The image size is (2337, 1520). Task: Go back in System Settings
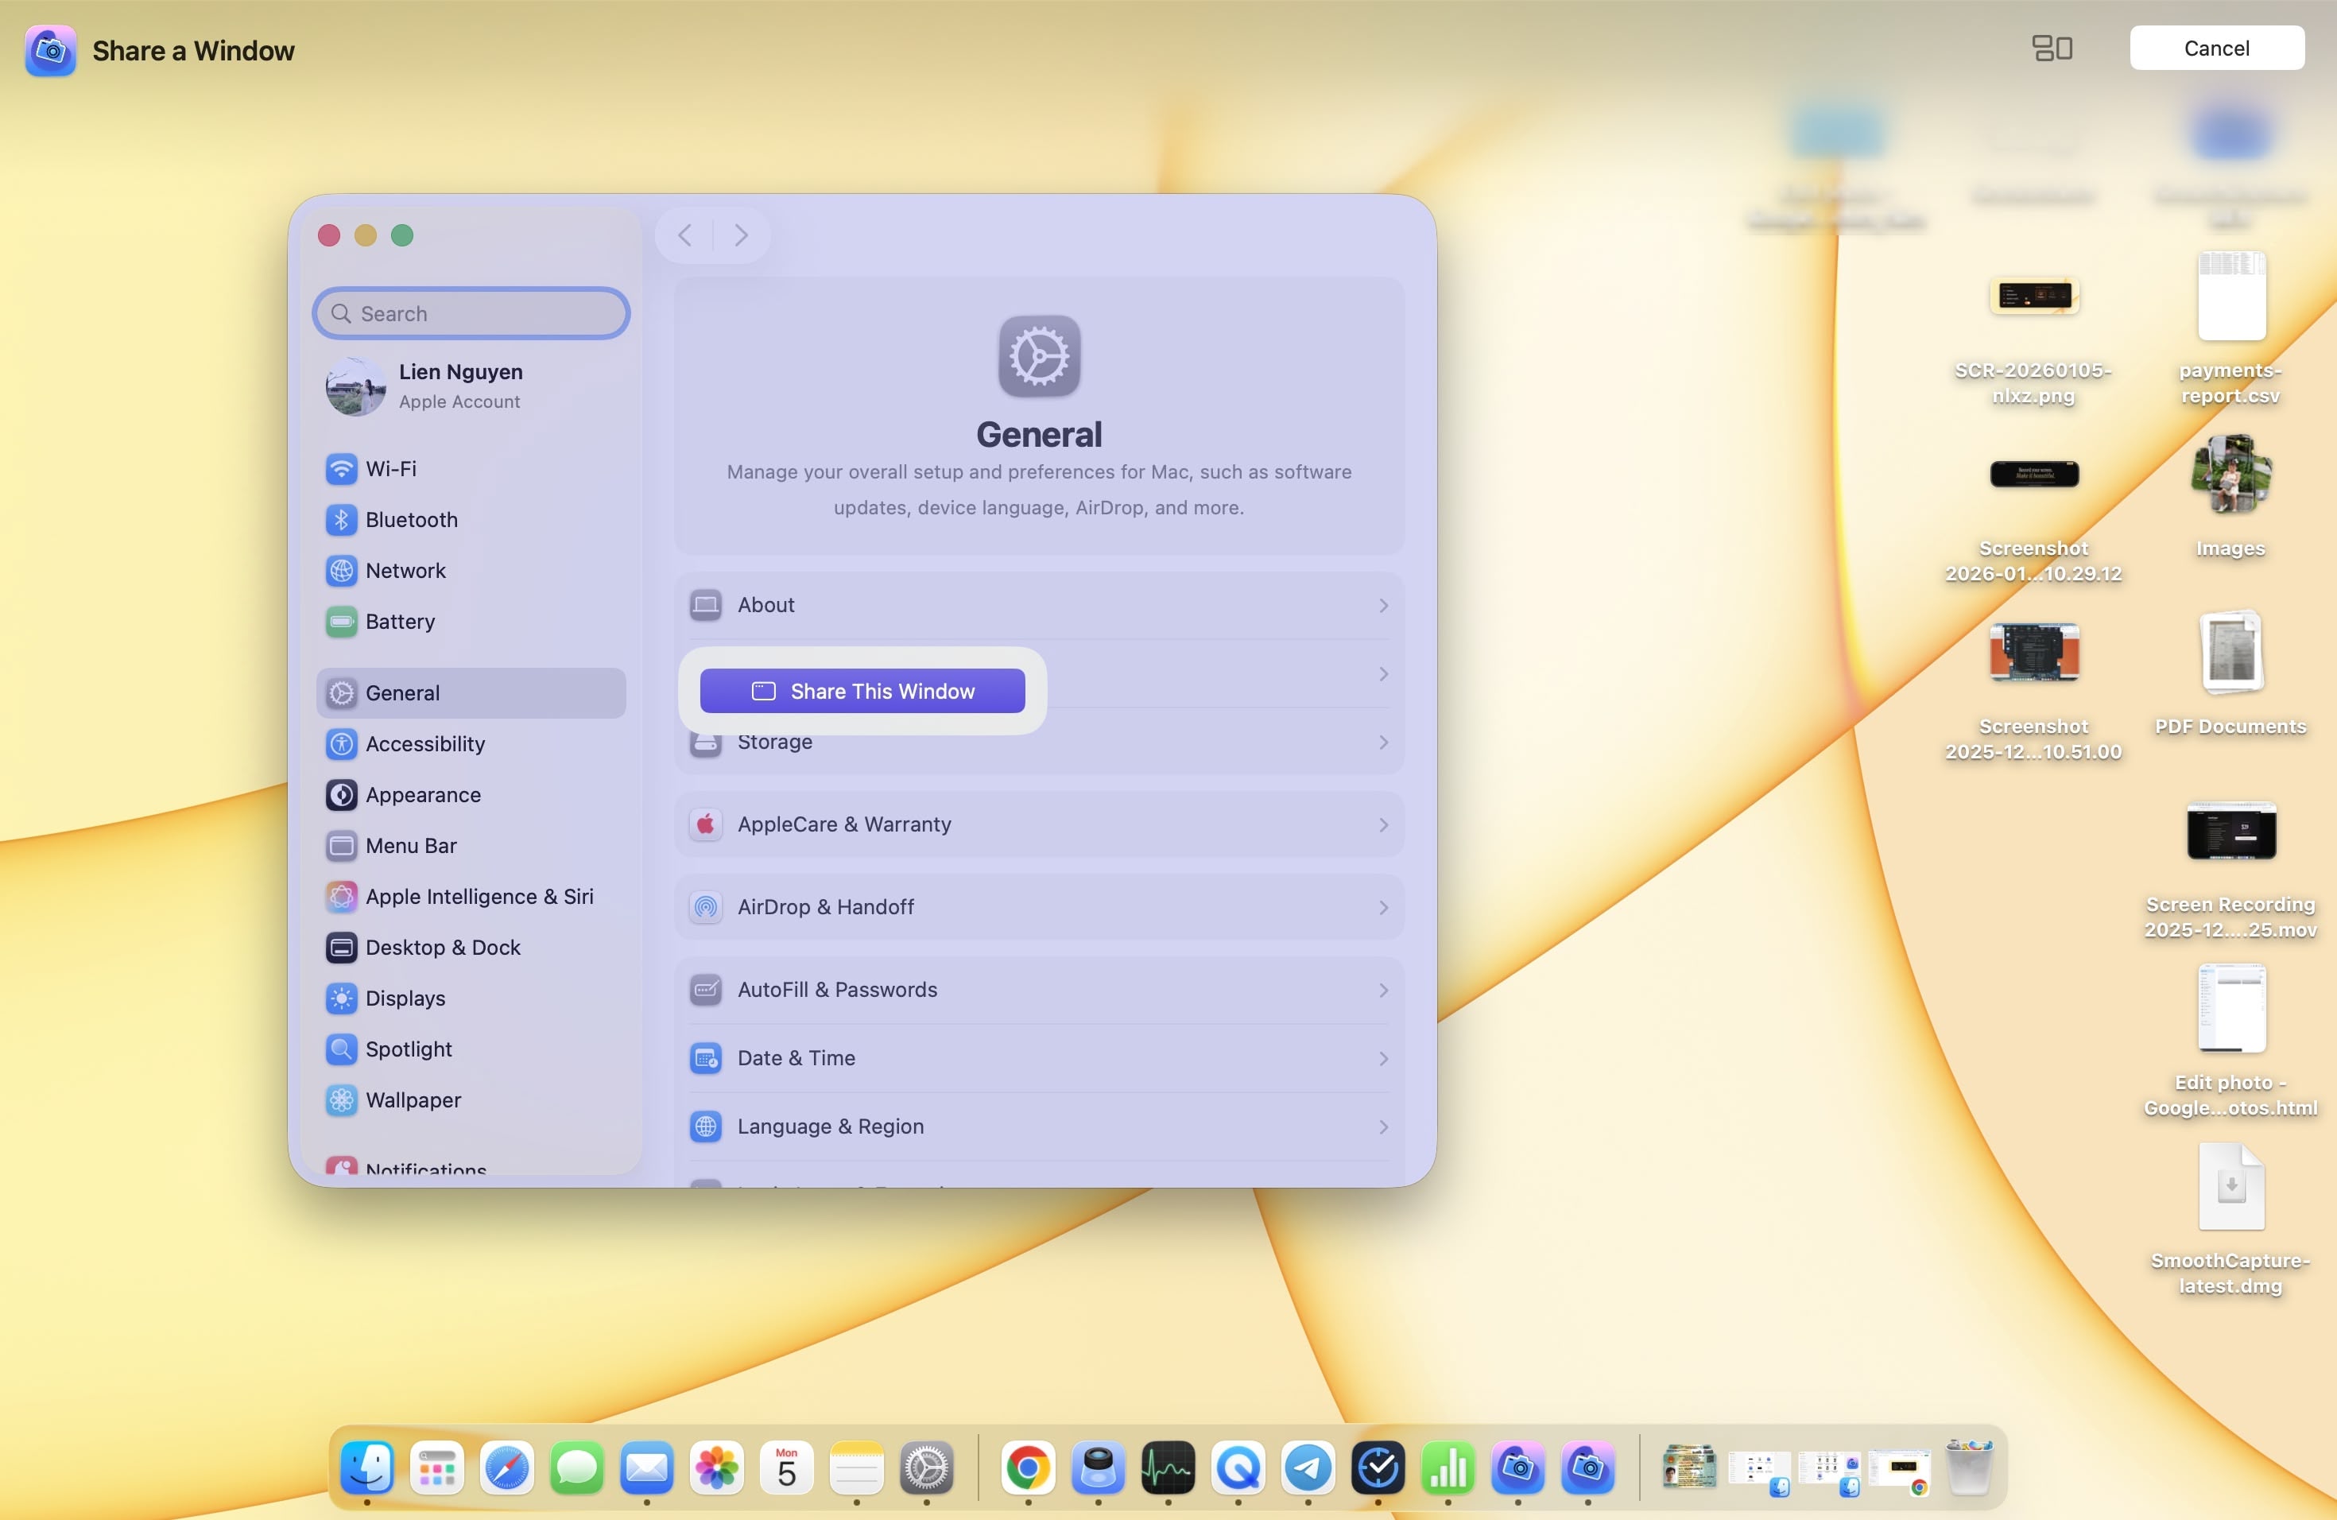click(x=684, y=235)
